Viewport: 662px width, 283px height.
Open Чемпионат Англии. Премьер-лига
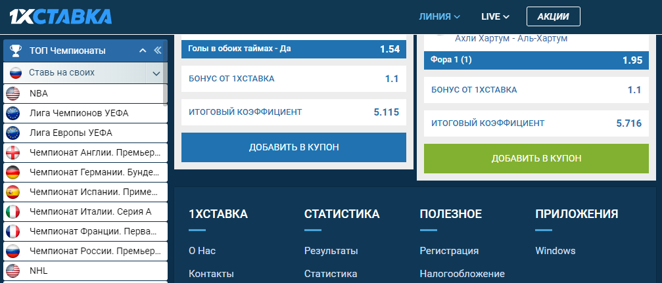click(85, 153)
